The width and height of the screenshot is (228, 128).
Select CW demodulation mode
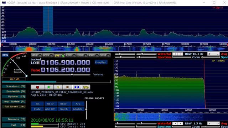93,55
